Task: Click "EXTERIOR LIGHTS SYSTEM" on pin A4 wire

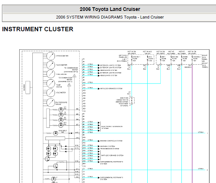Action: tap(111, 68)
